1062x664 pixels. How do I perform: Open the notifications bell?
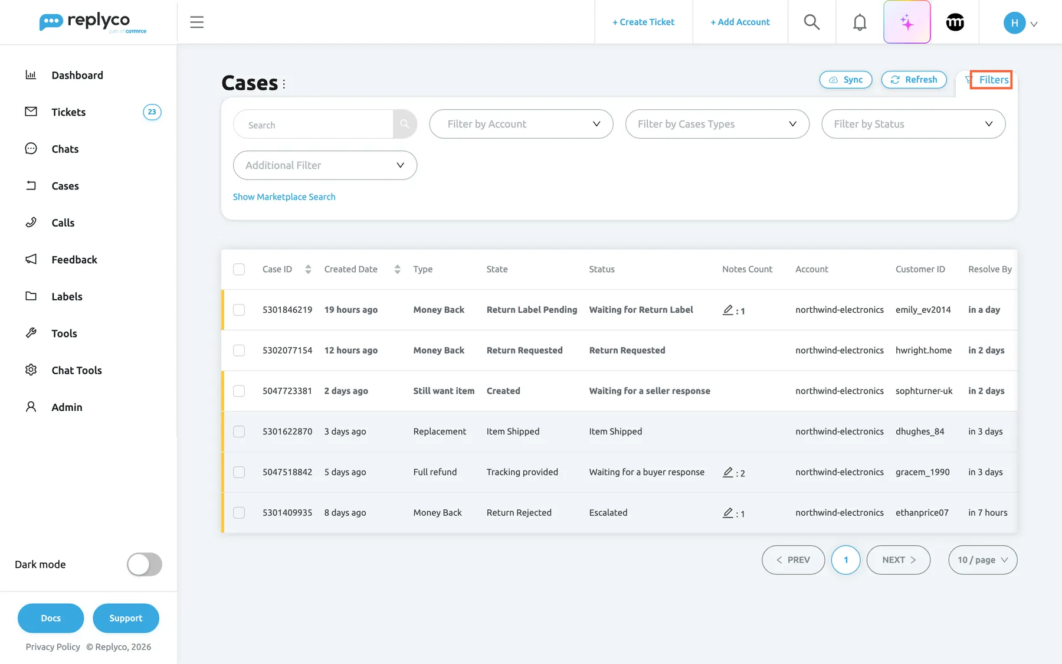[860, 22]
